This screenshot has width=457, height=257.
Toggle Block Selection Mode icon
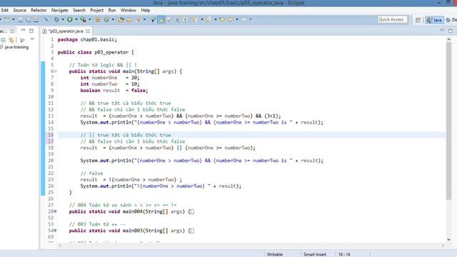tap(177, 19)
